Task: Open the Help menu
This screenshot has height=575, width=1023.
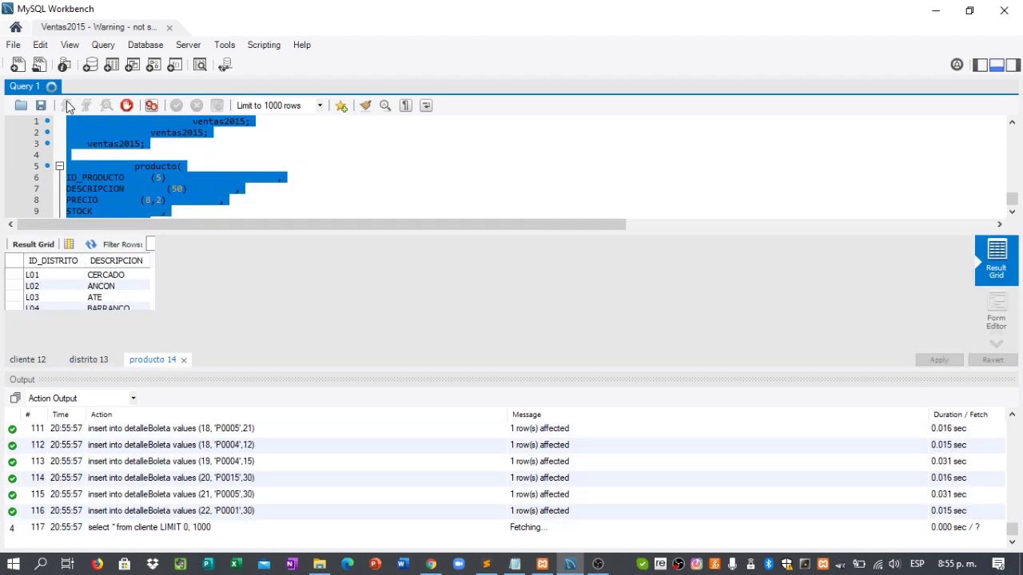Action: (x=302, y=45)
